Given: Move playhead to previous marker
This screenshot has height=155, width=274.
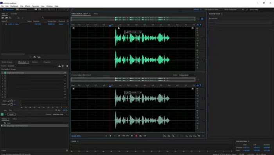Looking at the screenshot, I should (119, 136).
